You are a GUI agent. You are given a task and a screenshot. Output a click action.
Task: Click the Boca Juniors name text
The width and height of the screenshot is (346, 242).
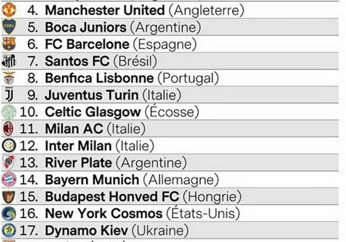coord(85,27)
